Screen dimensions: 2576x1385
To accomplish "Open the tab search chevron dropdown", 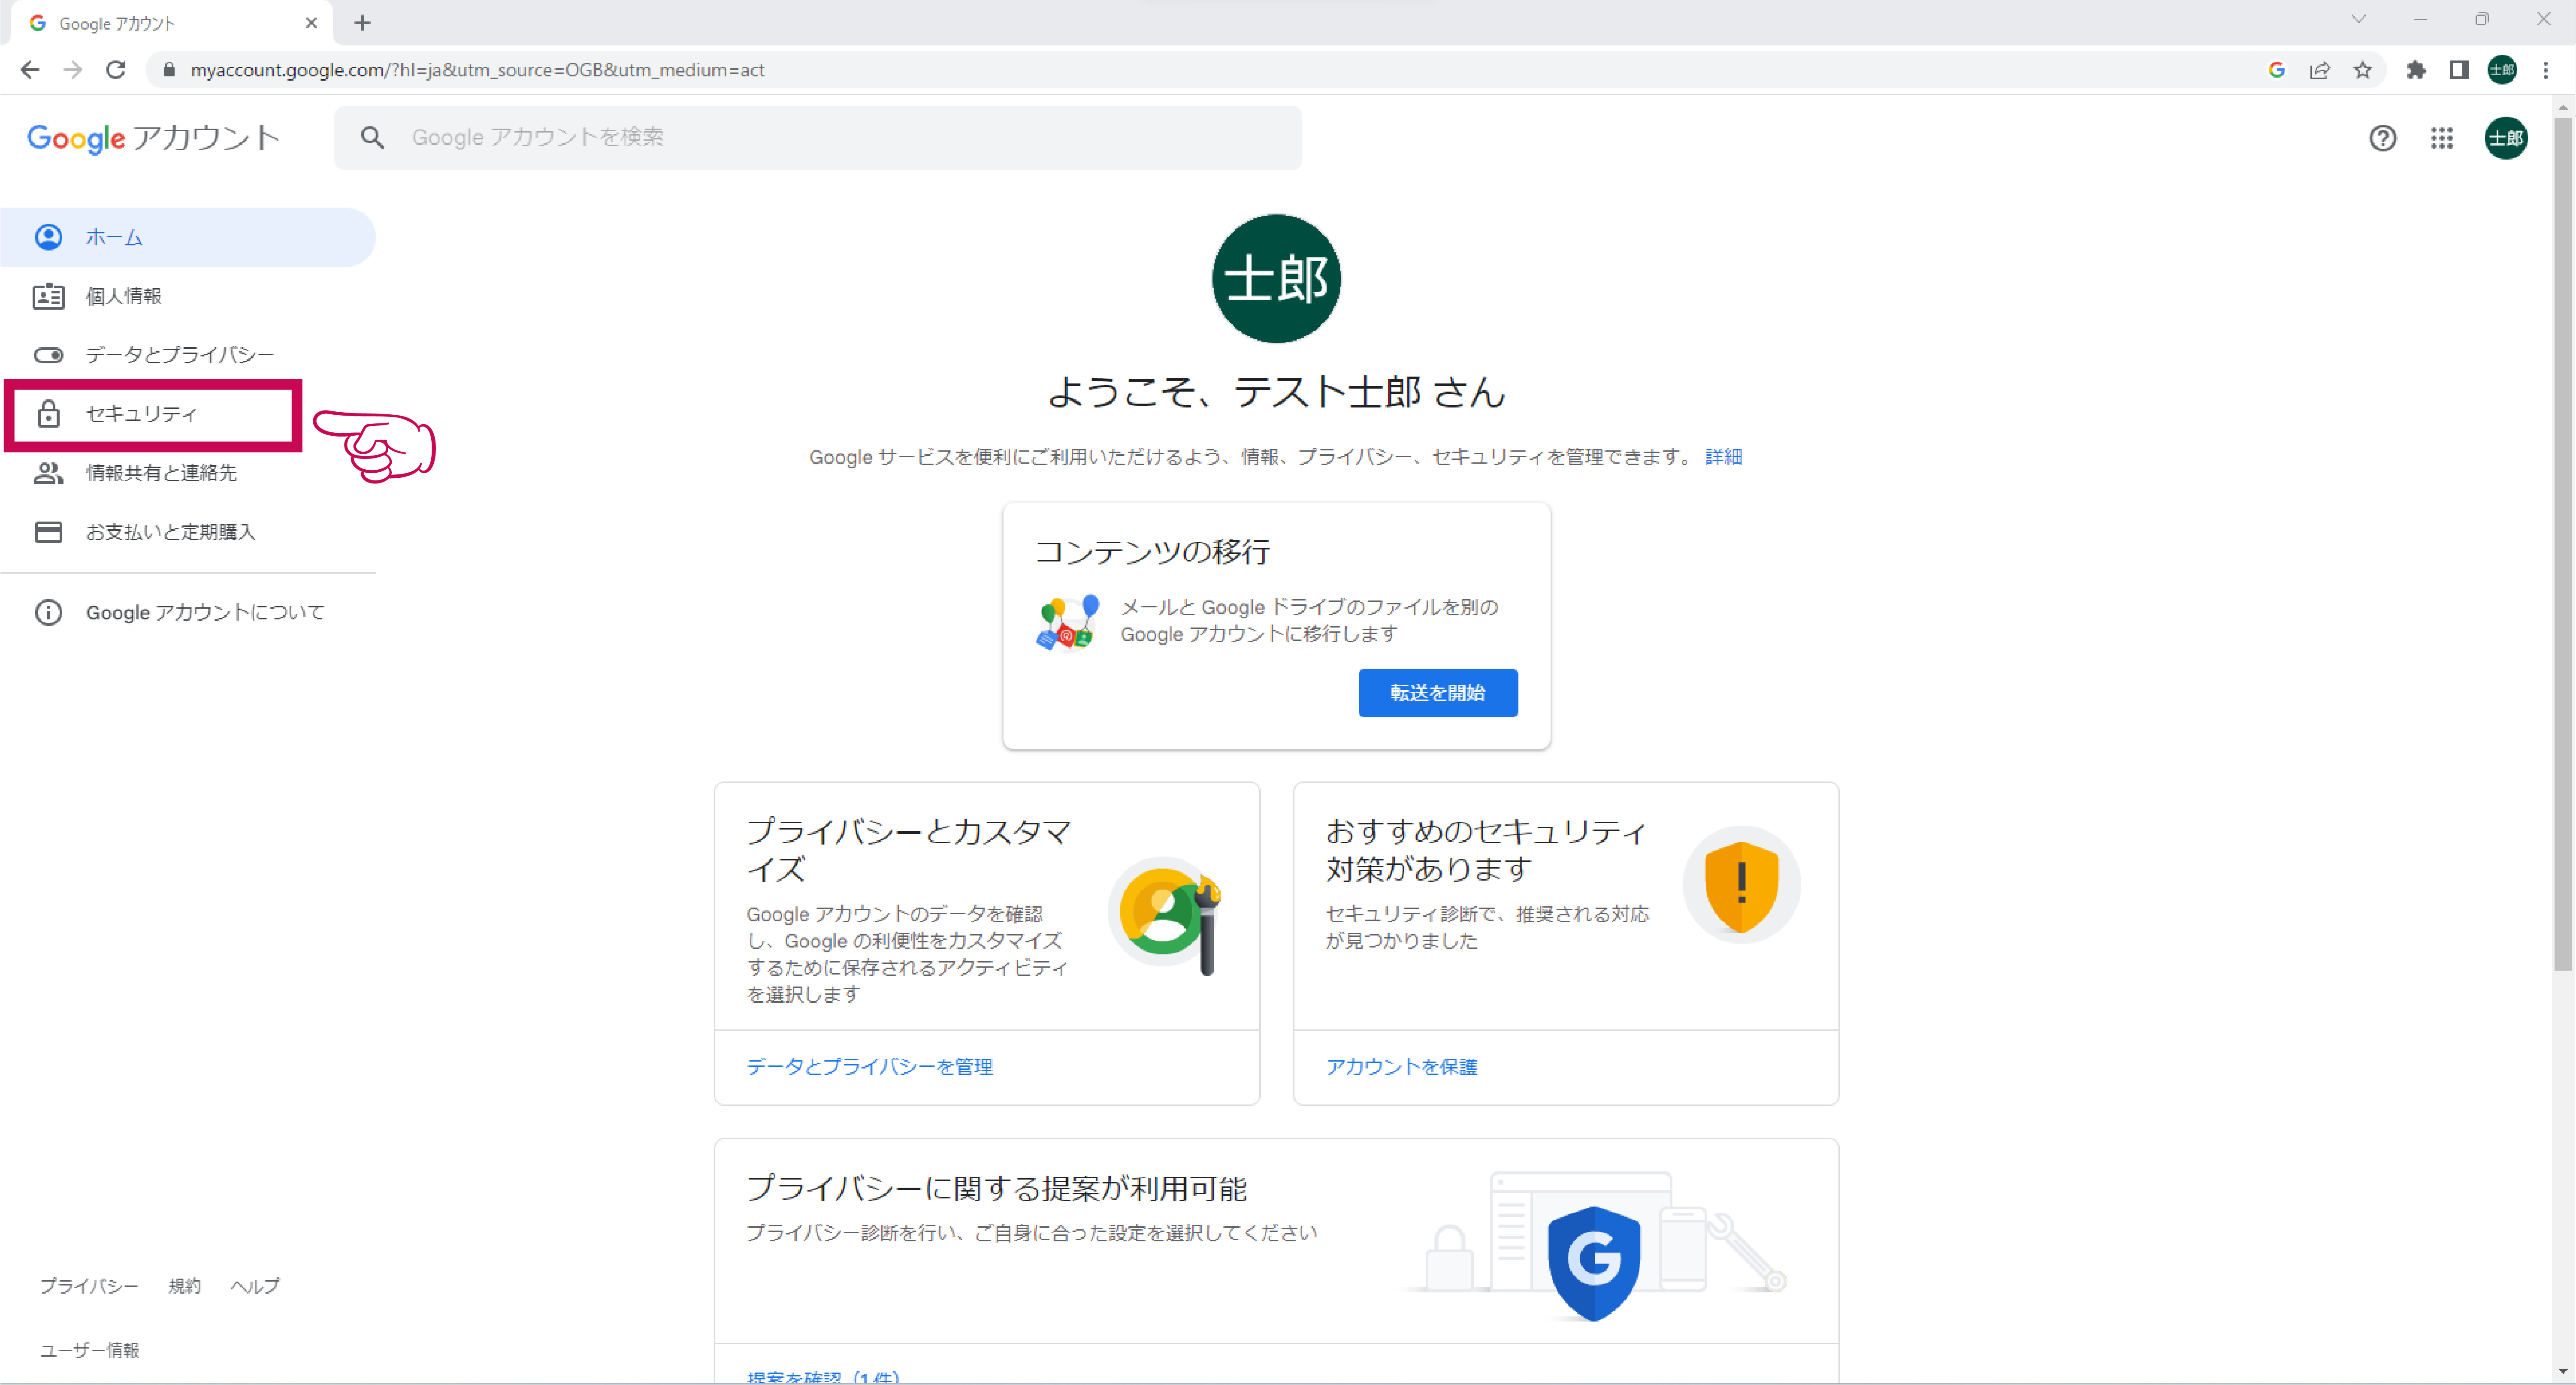I will click(2358, 19).
